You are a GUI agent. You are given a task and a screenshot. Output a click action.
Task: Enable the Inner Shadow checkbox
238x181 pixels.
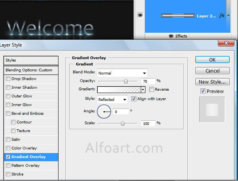pos(8,87)
